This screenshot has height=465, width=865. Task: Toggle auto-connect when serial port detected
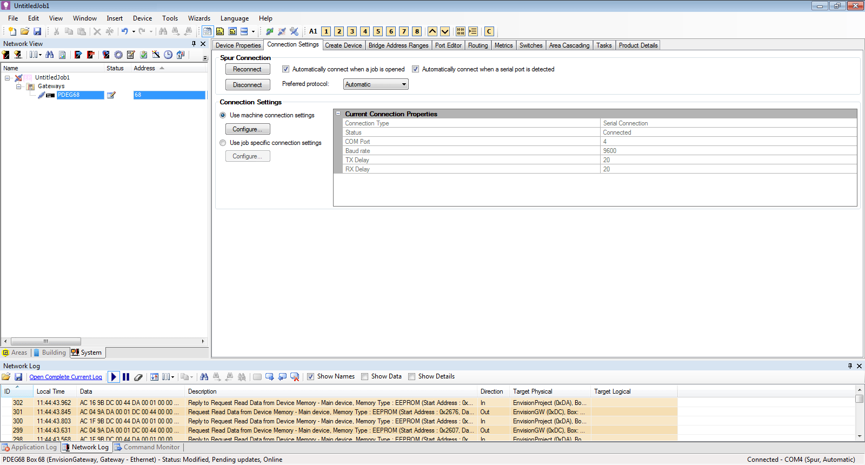point(415,69)
